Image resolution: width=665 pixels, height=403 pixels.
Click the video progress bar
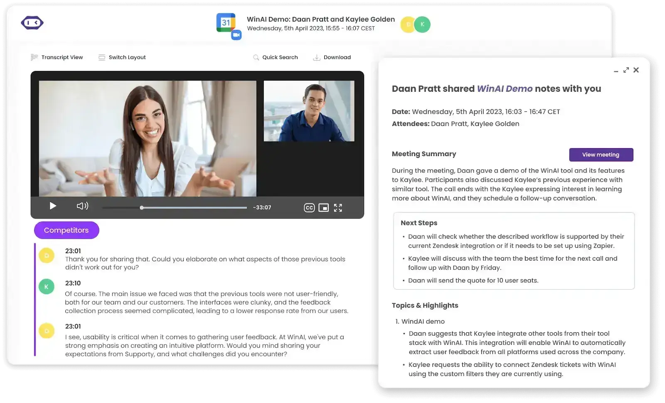click(175, 207)
